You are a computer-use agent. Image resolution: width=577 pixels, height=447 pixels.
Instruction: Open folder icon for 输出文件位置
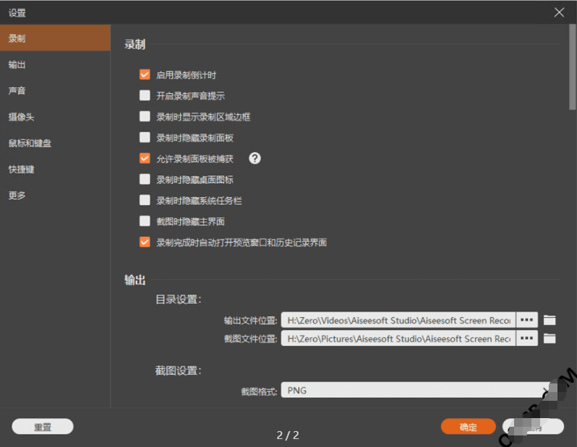(x=550, y=320)
